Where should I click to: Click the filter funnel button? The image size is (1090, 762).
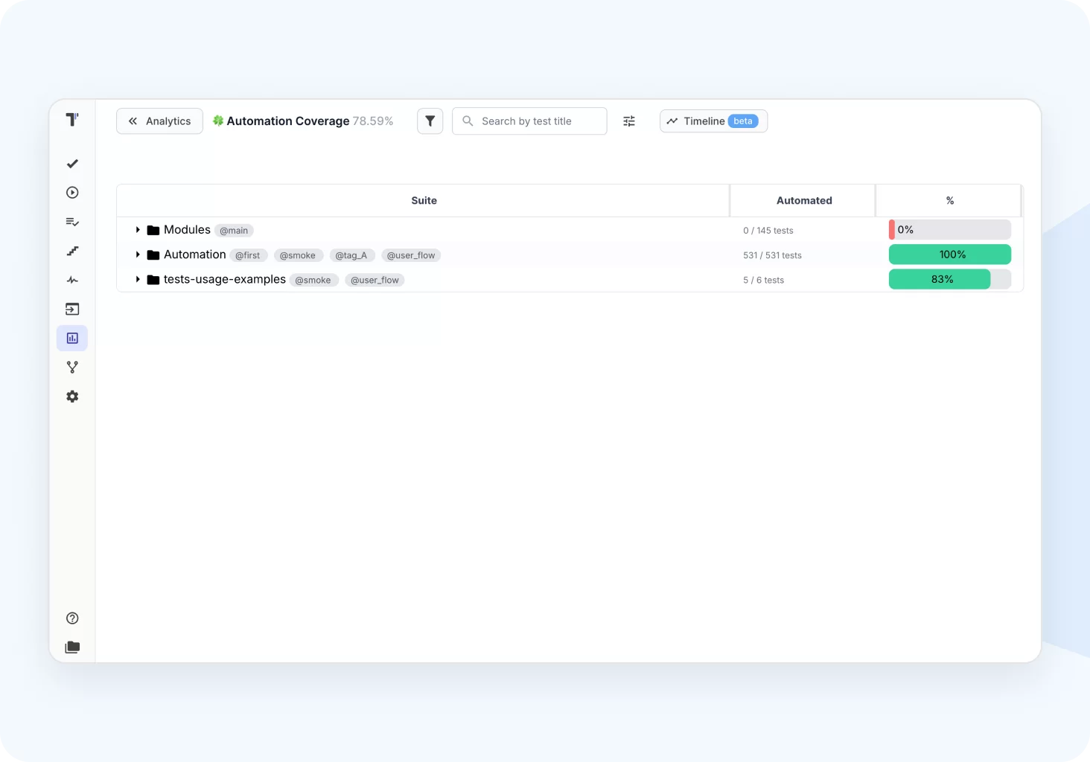[x=430, y=121]
